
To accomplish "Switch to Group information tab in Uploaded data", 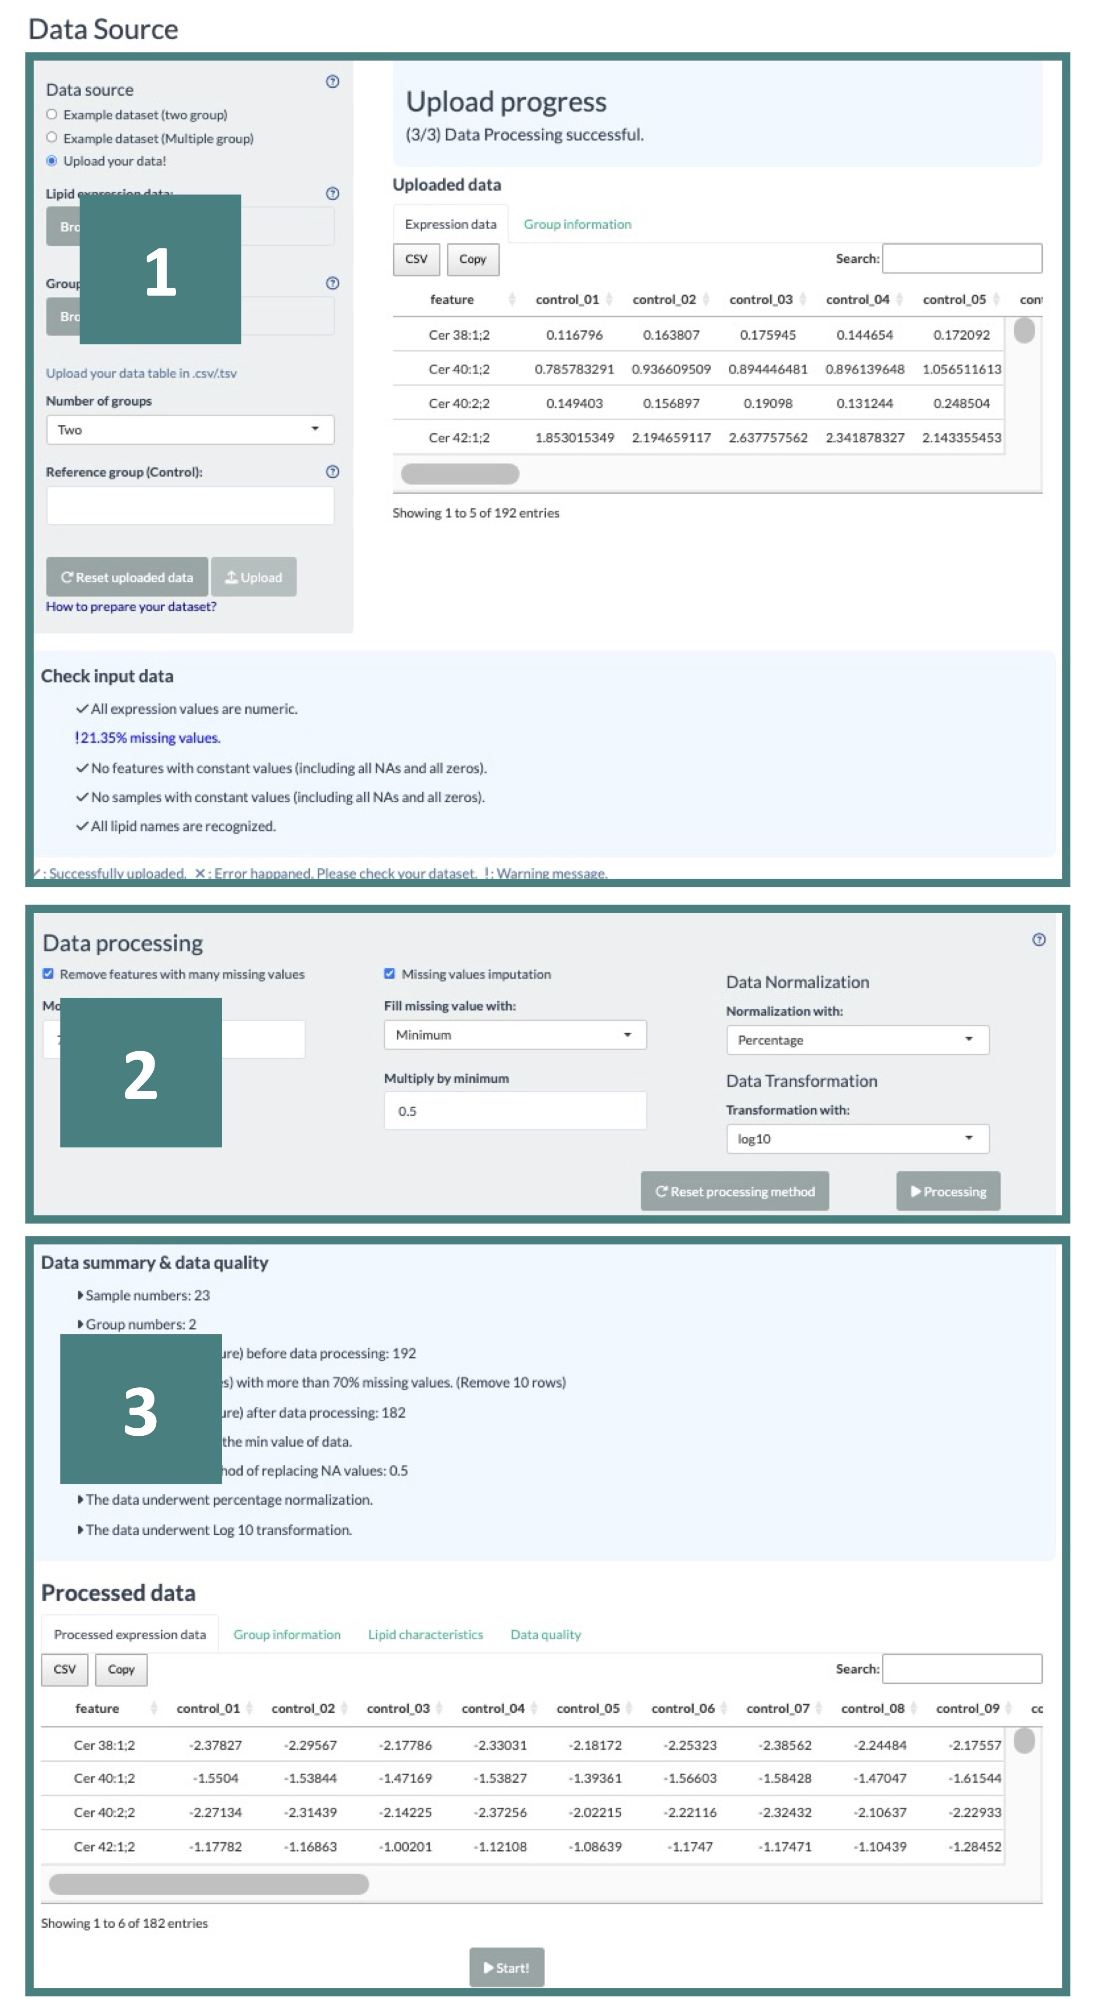I will 577,224.
